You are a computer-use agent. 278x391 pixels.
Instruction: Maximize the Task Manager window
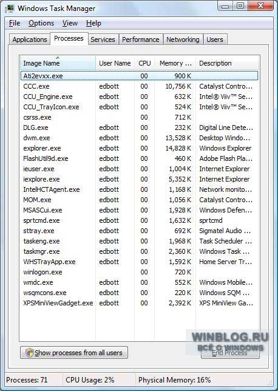(x=240, y=6)
